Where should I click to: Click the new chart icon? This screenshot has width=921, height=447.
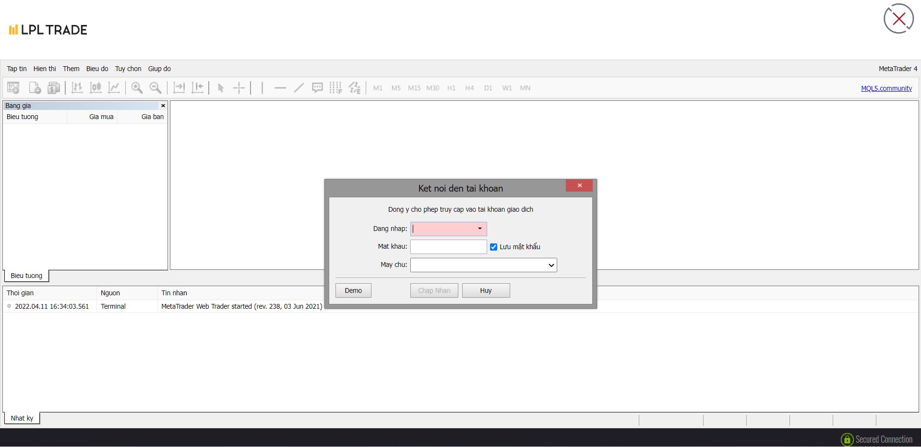click(x=13, y=88)
